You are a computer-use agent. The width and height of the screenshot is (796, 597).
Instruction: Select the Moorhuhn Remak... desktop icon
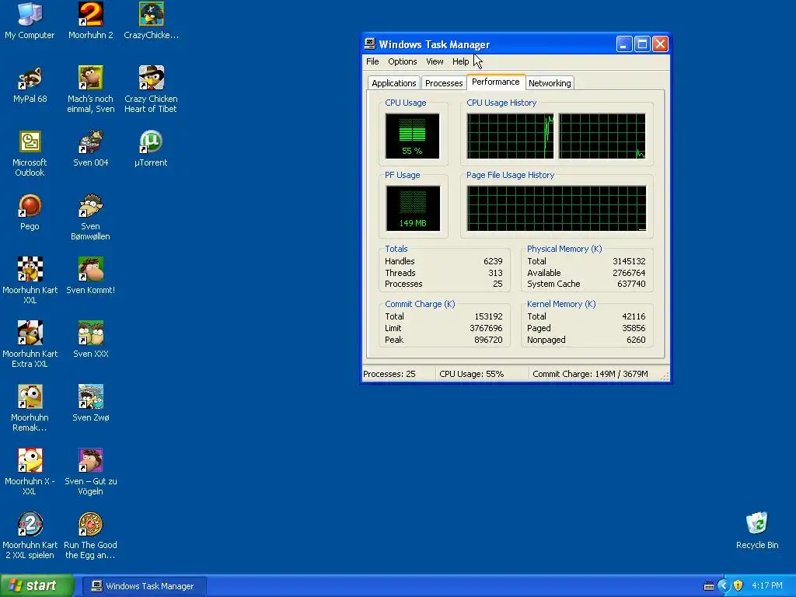(x=30, y=409)
